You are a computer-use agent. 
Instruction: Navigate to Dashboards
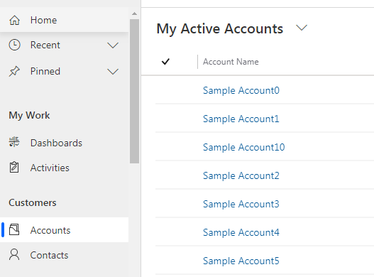pos(64,143)
